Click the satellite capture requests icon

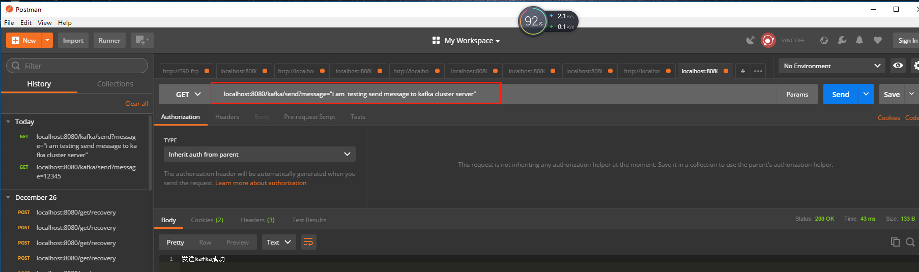[x=750, y=40]
